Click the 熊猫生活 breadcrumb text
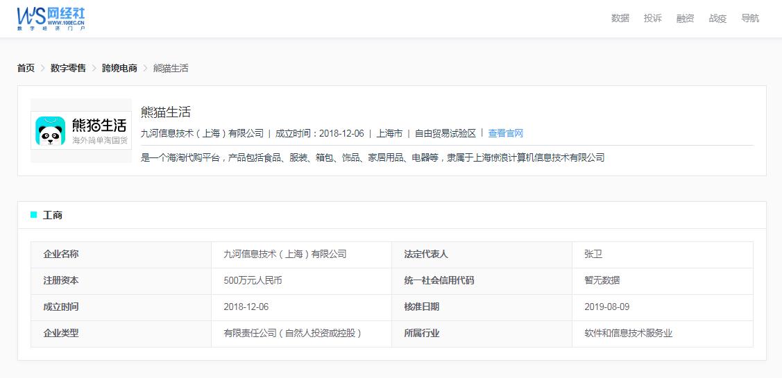The width and height of the screenshot is (782, 378). point(171,69)
